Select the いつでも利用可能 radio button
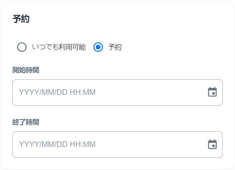This screenshot has width=235, height=170. pos(22,47)
